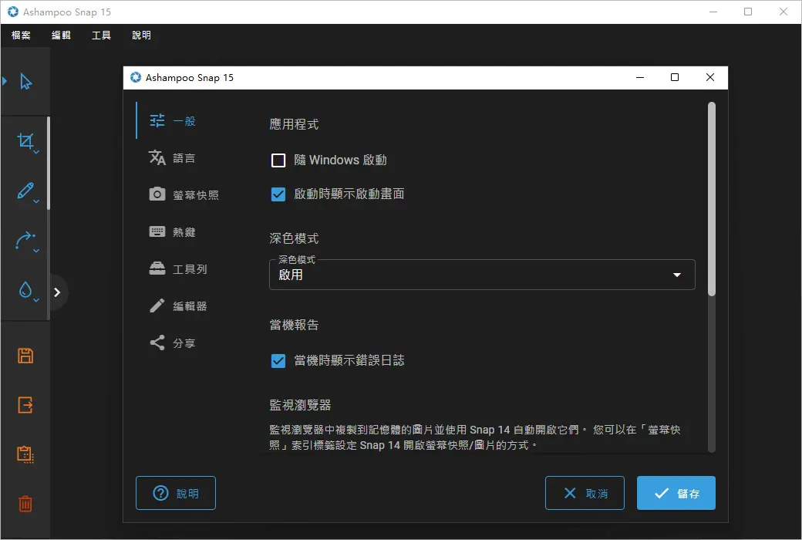
Task: Uncheck 當機時顯示錯誤日誌 checkbox
Action: tap(278, 361)
